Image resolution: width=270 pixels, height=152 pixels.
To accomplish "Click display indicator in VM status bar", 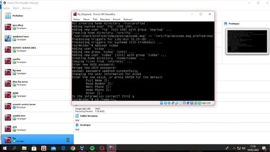I will pyautogui.click(x=184, y=103).
